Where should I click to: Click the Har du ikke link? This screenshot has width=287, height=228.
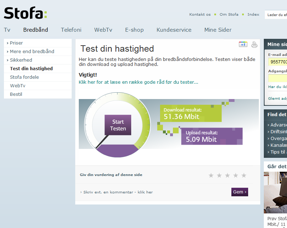coord(277,87)
